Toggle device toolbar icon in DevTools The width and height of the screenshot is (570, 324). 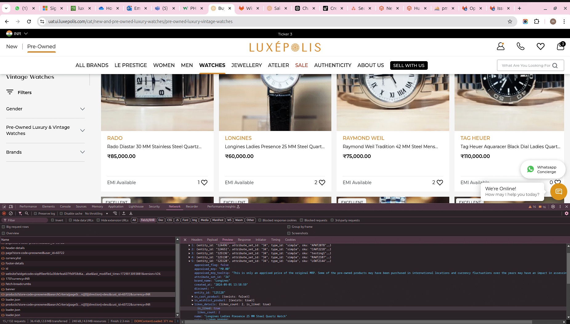[11, 207]
